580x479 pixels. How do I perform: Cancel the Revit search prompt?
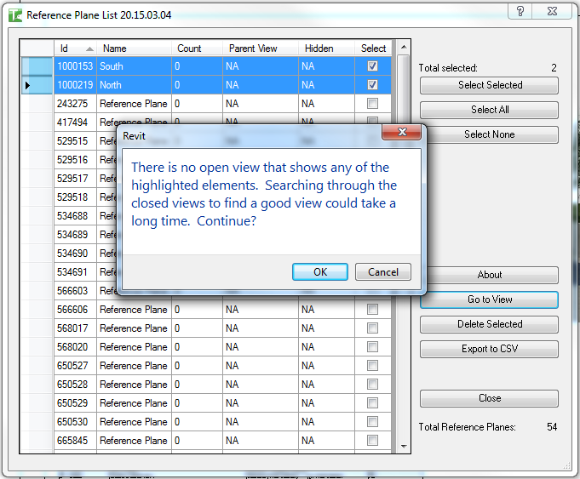coord(383,272)
